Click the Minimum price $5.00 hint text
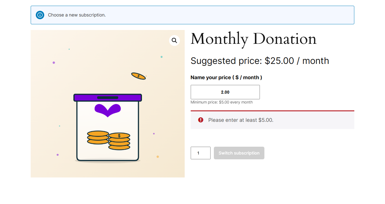This screenshot has height=204, width=385. (222, 102)
